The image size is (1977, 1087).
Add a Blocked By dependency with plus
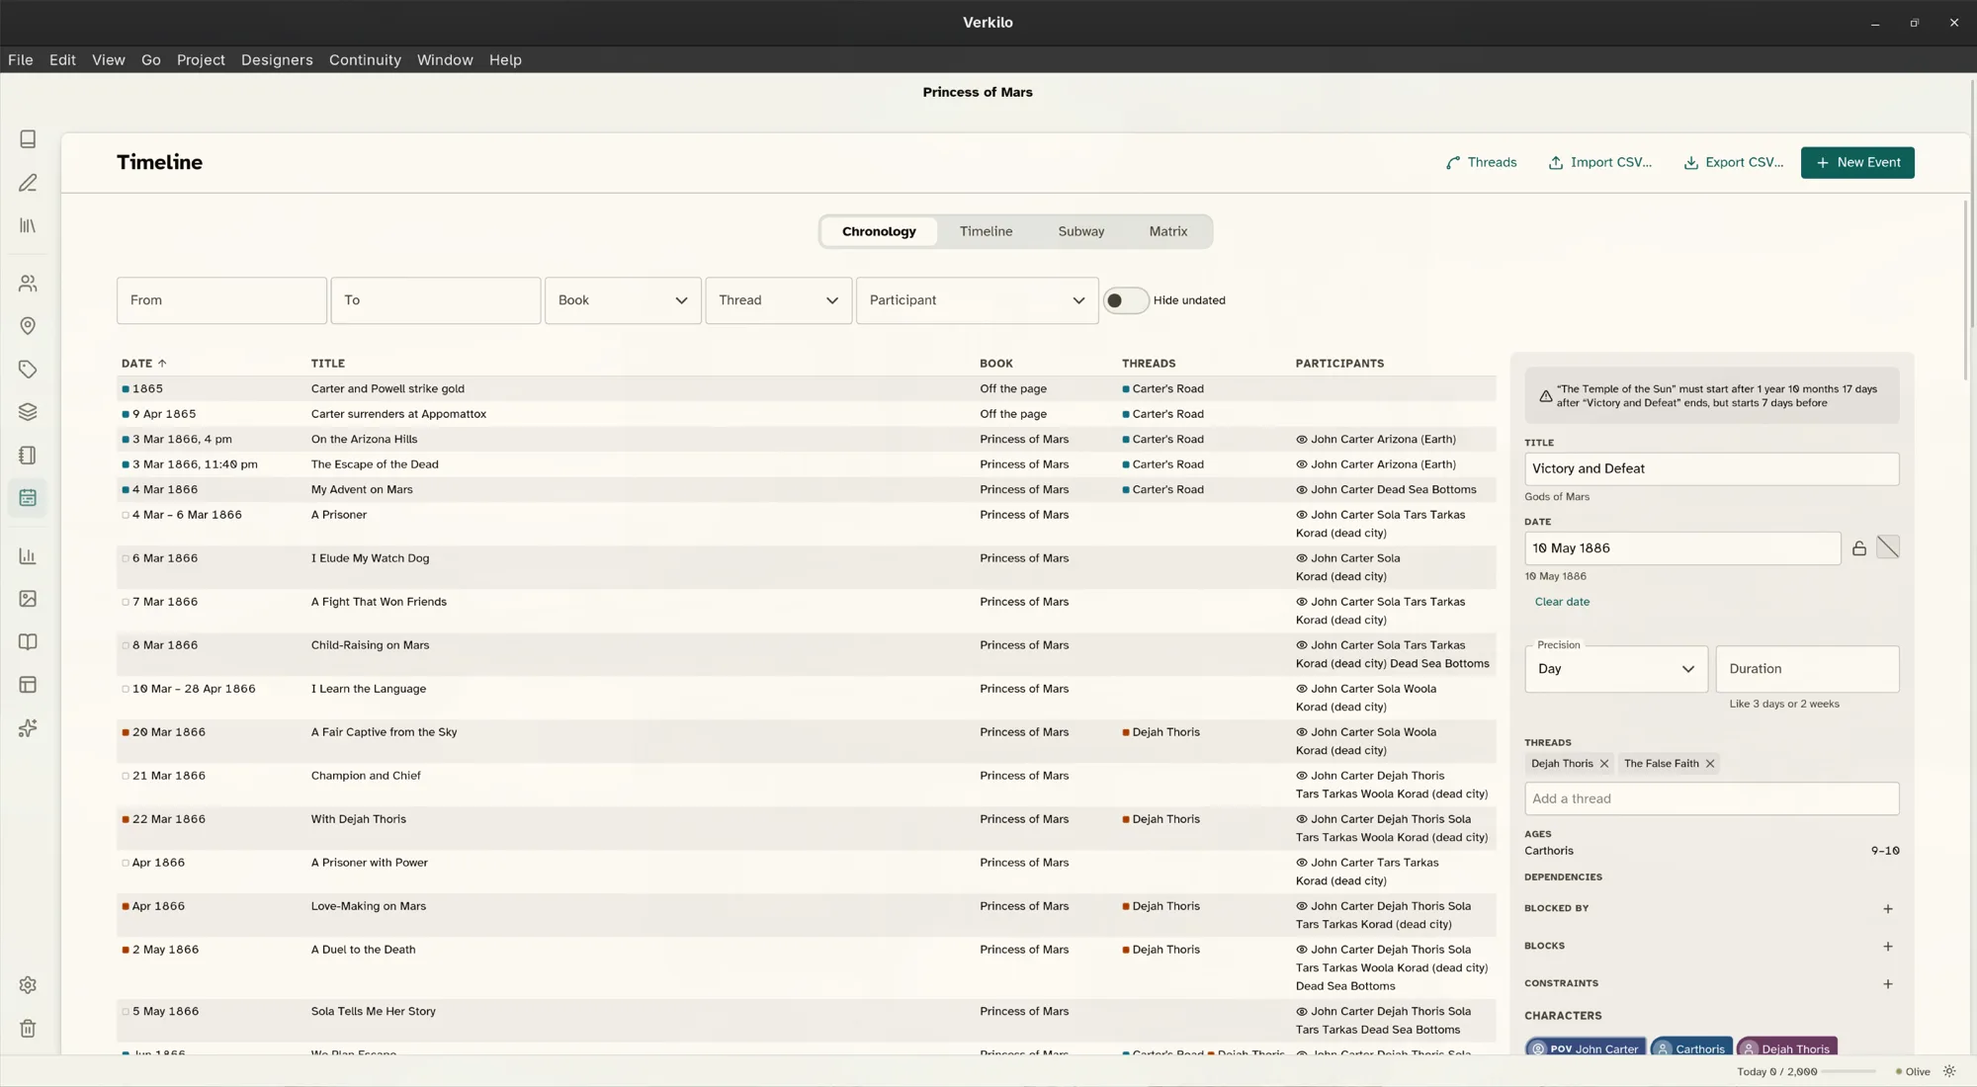[x=1888, y=909]
